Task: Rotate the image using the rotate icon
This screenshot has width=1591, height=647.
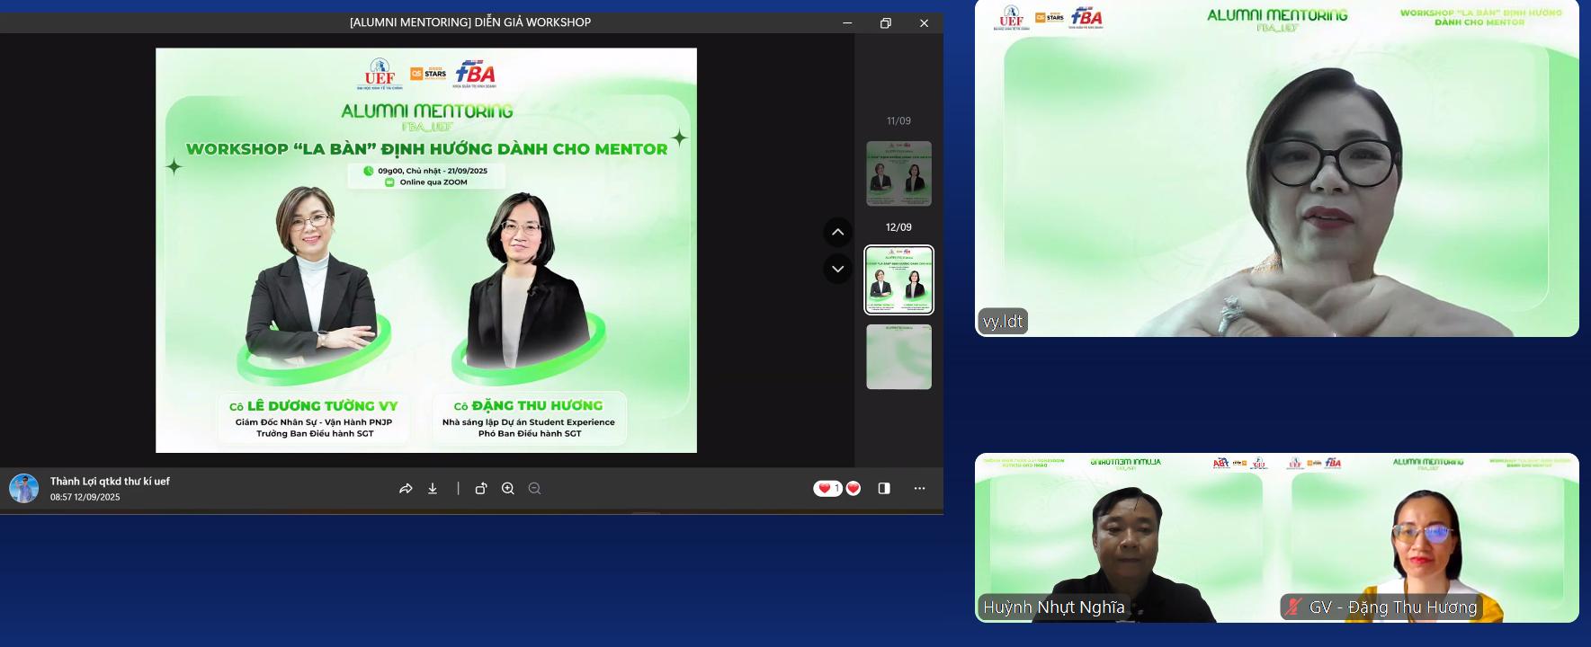Action: pos(481,489)
